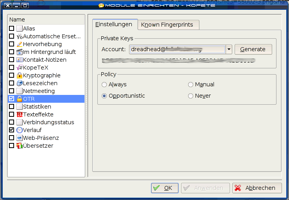Tick the Hervorhebung checkbox
289x200 pixels.
tap(11, 44)
